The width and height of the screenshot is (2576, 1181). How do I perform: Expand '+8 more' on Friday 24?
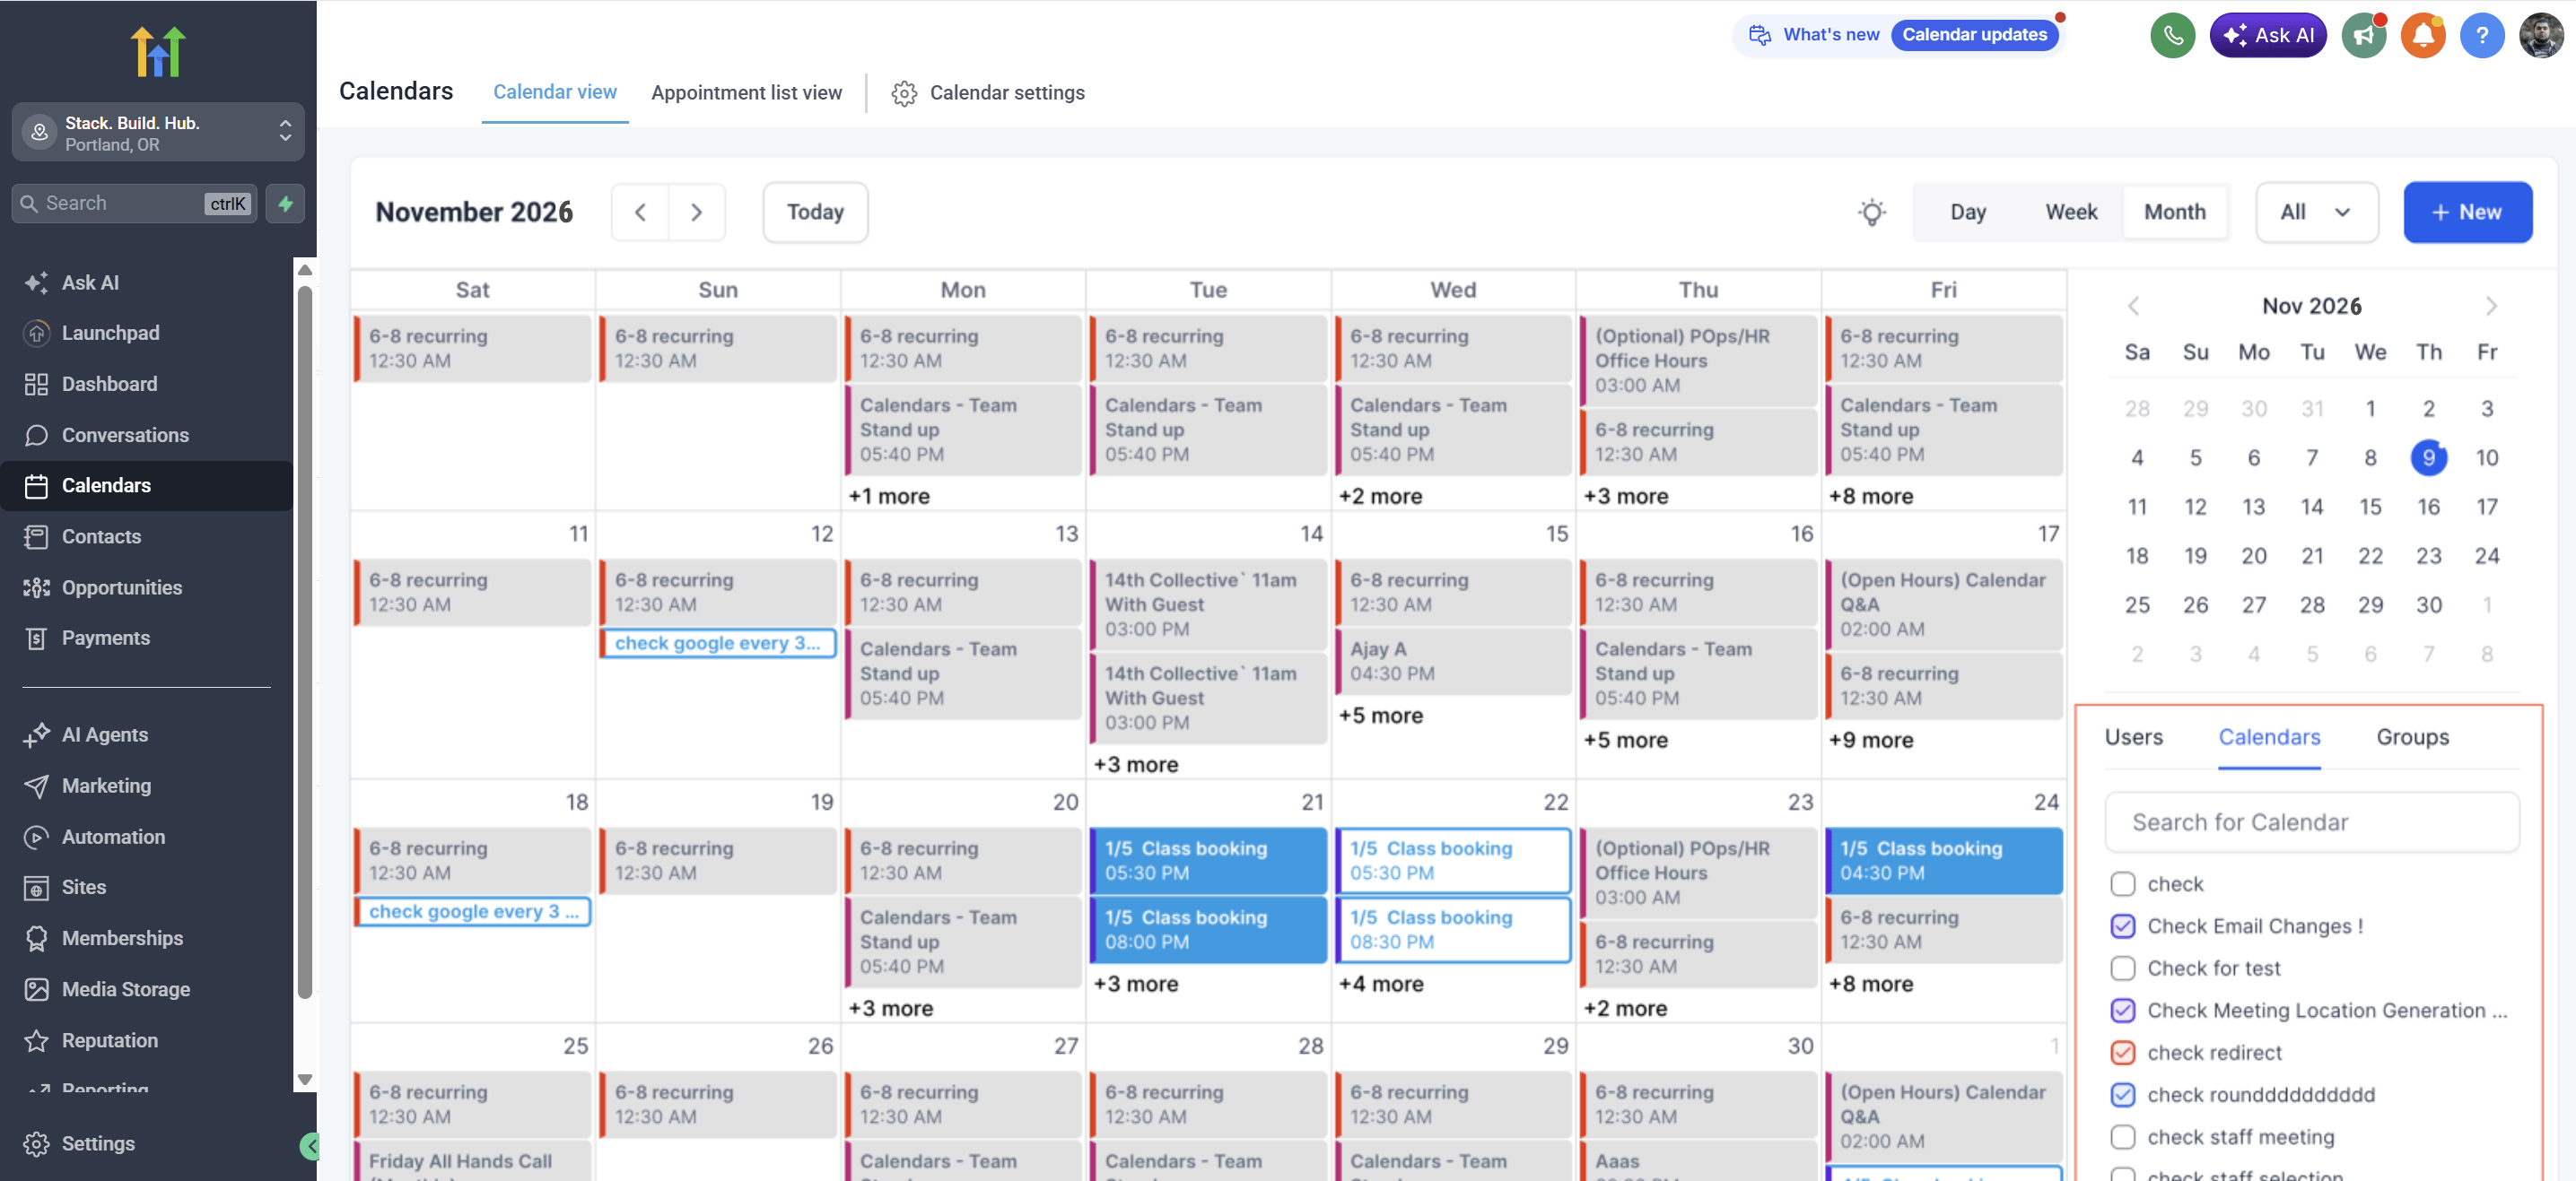pos(1870,985)
